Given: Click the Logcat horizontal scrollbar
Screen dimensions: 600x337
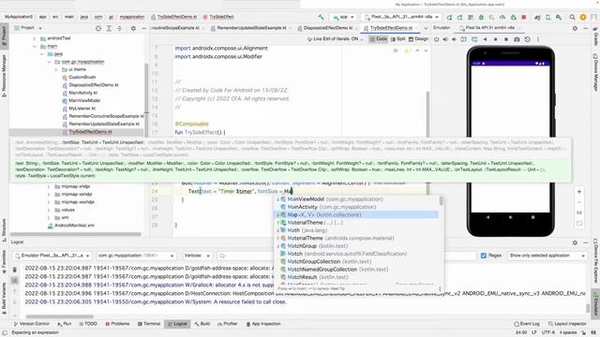Looking at the screenshot, I should 60,316.
